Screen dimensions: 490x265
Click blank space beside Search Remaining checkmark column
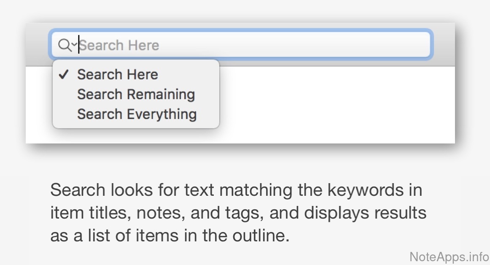click(63, 94)
